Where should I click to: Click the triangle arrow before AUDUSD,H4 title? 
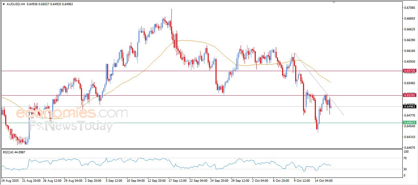point(4,4)
